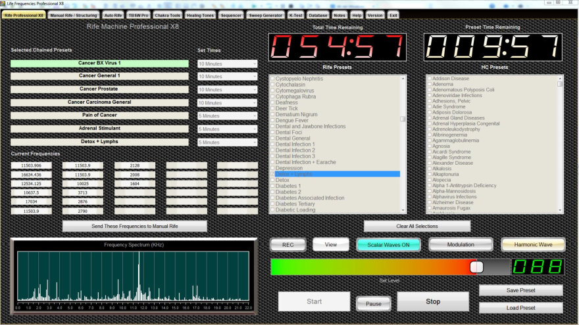Check the Dengue Fever Rife preset
The width and height of the screenshot is (579, 325).
tap(272, 121)
